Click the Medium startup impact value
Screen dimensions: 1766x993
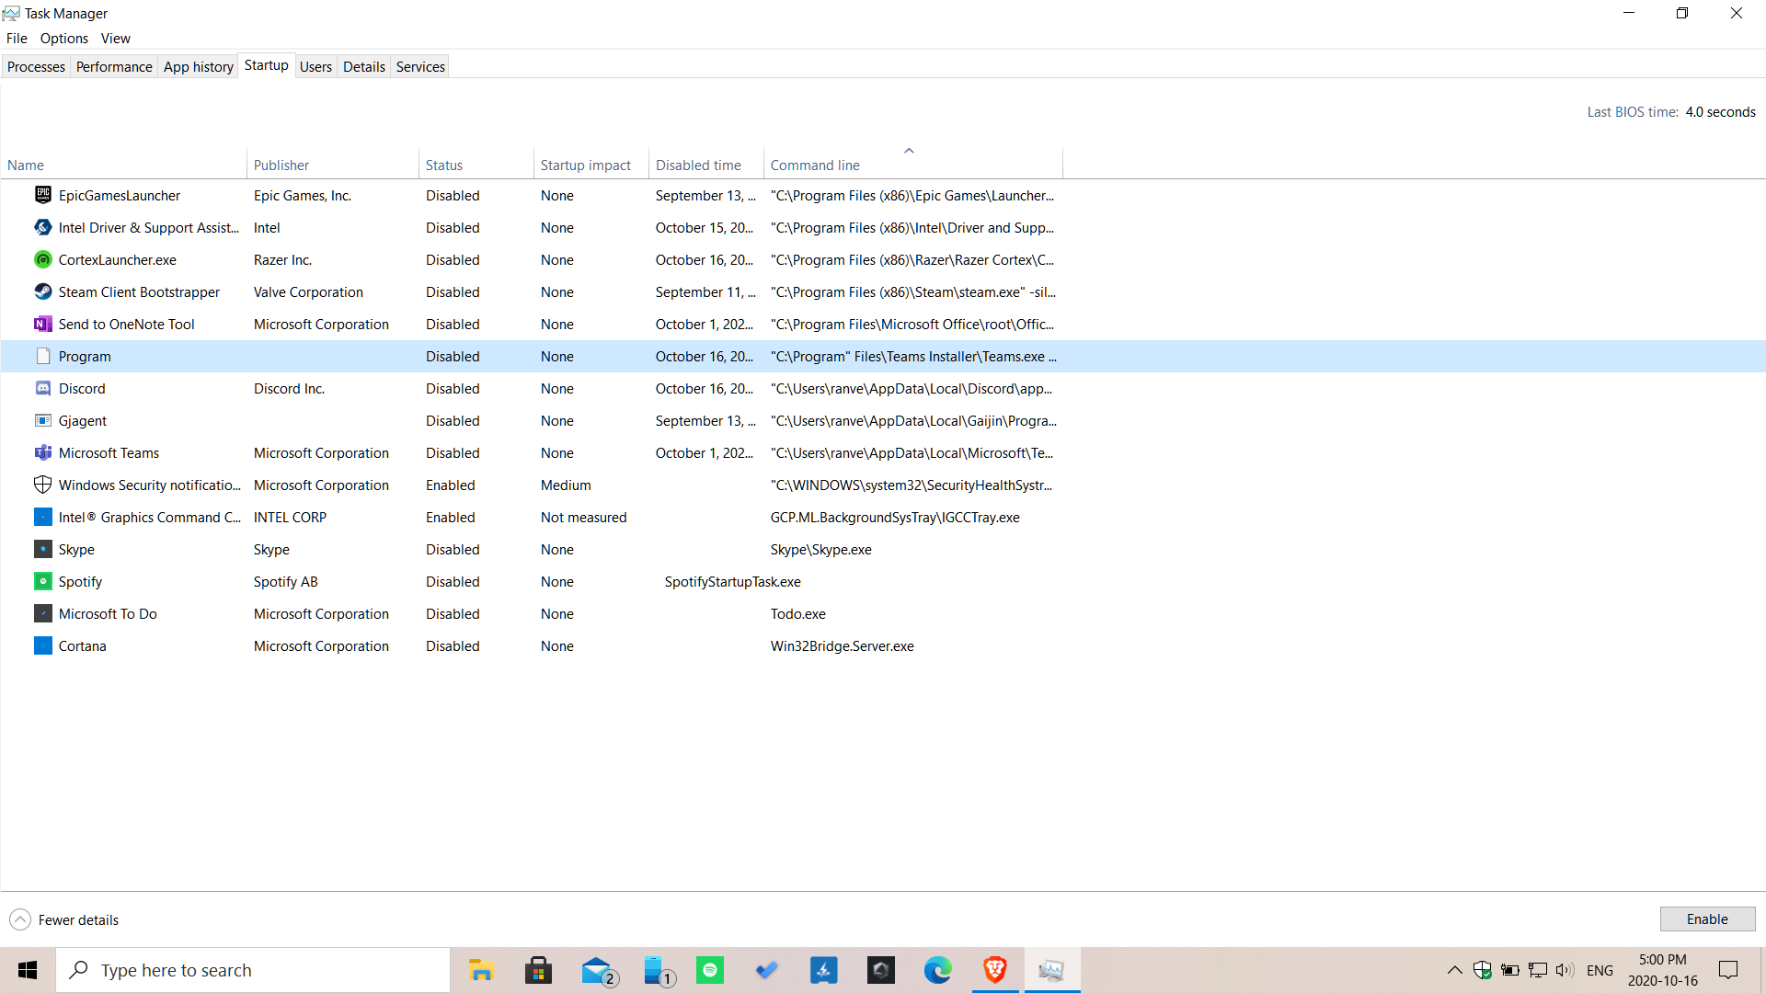[x=566, y=485]
